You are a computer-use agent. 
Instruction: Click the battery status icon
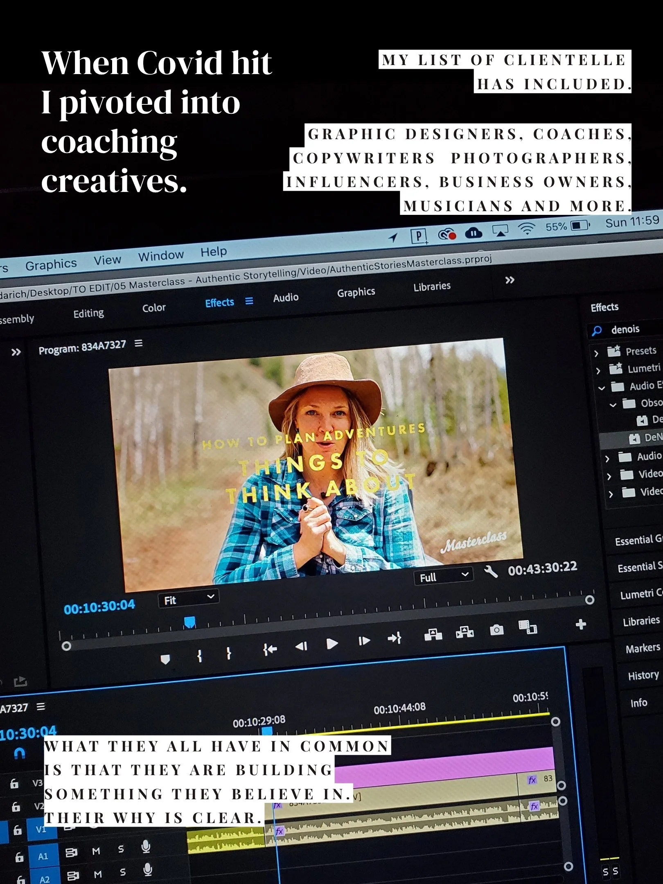(580, 225)
